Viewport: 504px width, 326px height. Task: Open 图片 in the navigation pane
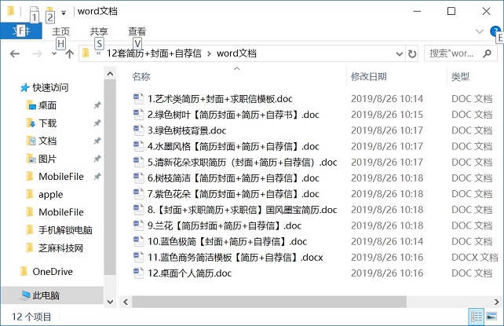[x=47, y=159]
